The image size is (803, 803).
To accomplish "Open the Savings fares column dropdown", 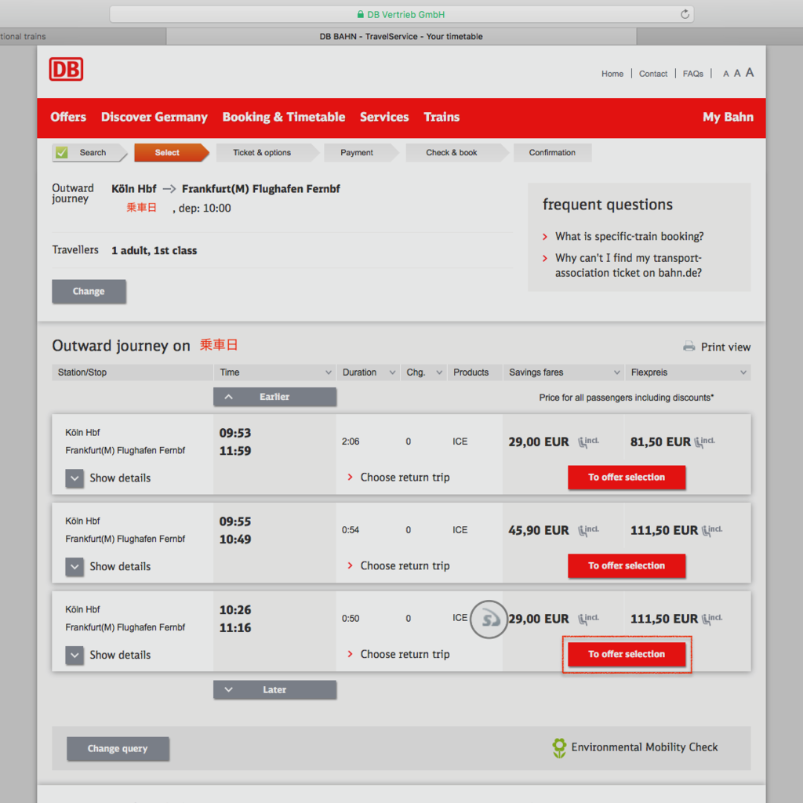I will pos(616,372).
